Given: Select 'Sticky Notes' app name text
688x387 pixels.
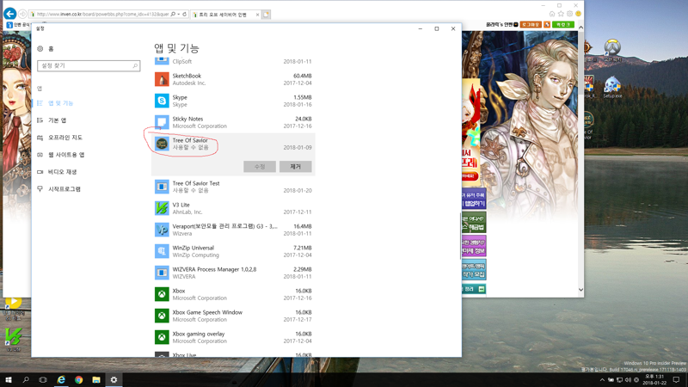Looking at the screenshot, I should pyautogui.click(x=187, y=119).
